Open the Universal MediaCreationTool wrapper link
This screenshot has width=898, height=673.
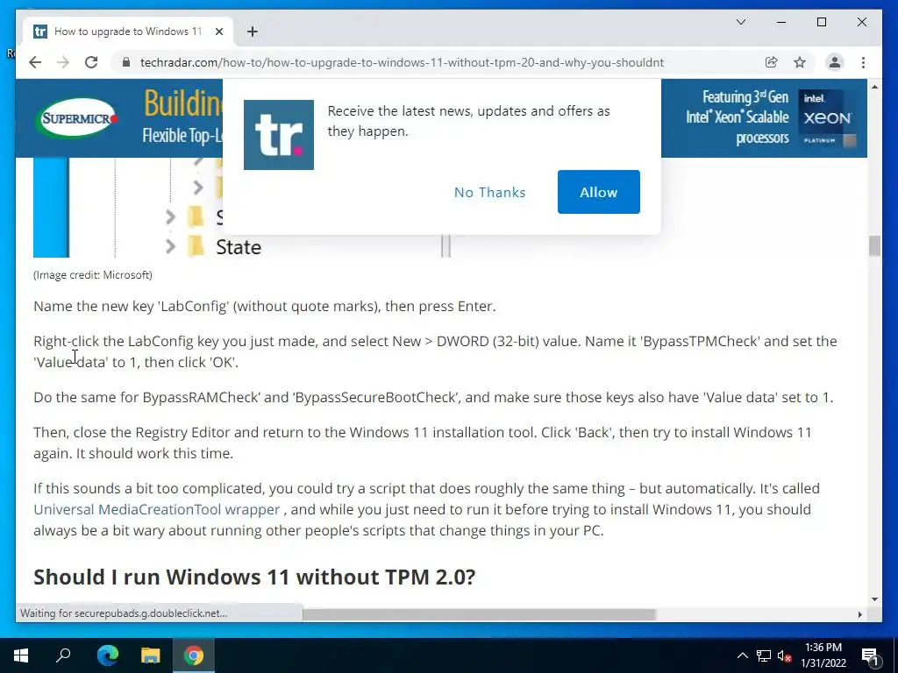point(156,509)
